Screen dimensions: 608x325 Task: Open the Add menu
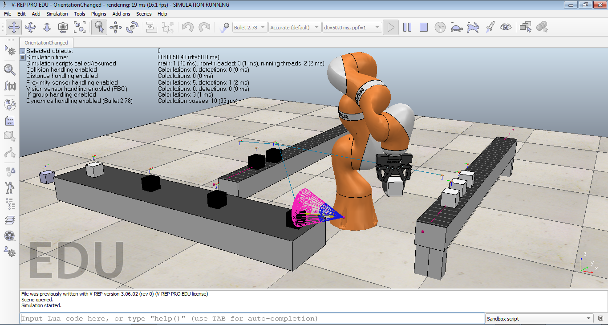tap(36, 14)
